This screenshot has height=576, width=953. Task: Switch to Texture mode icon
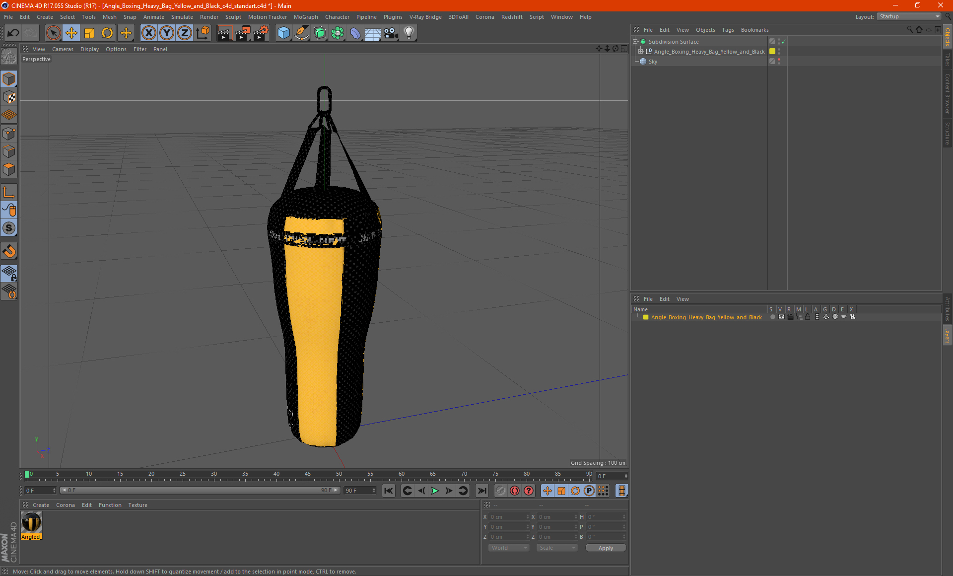tap(9, 97)
